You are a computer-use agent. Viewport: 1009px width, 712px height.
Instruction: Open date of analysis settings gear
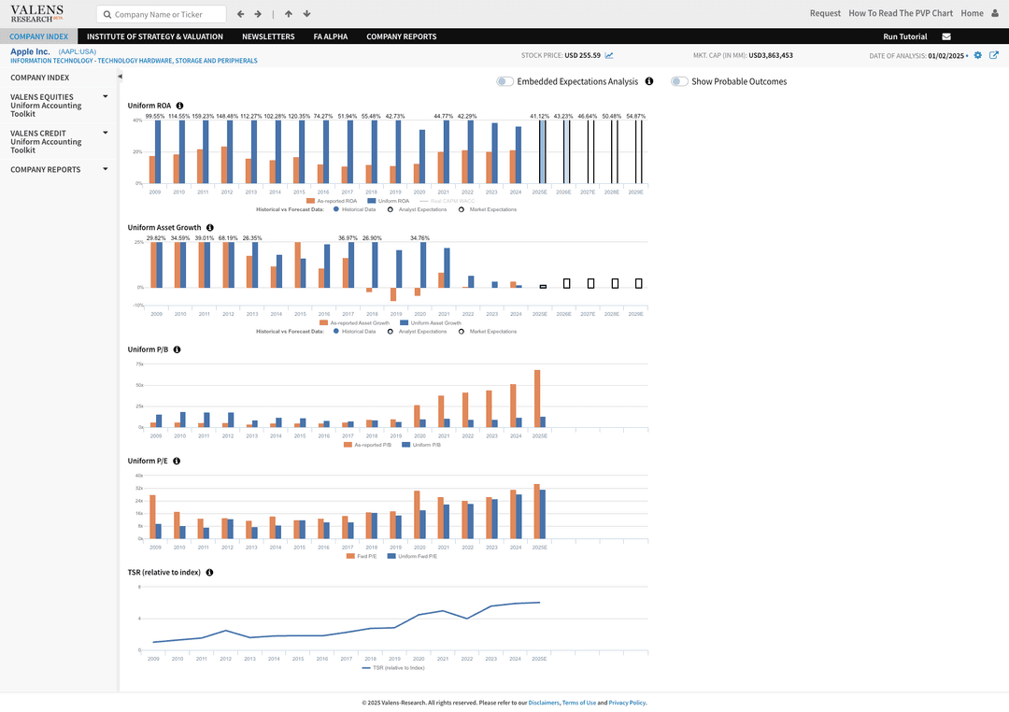coord(978,55)
